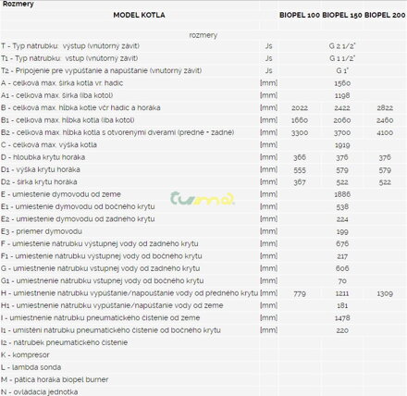Image resolution: width=407 pixels, height=396 pixels.
Task: Click 'G1 - umiestnenie nátrubku vstupnej vody od bočného krytu'
Action: (103, 280)
